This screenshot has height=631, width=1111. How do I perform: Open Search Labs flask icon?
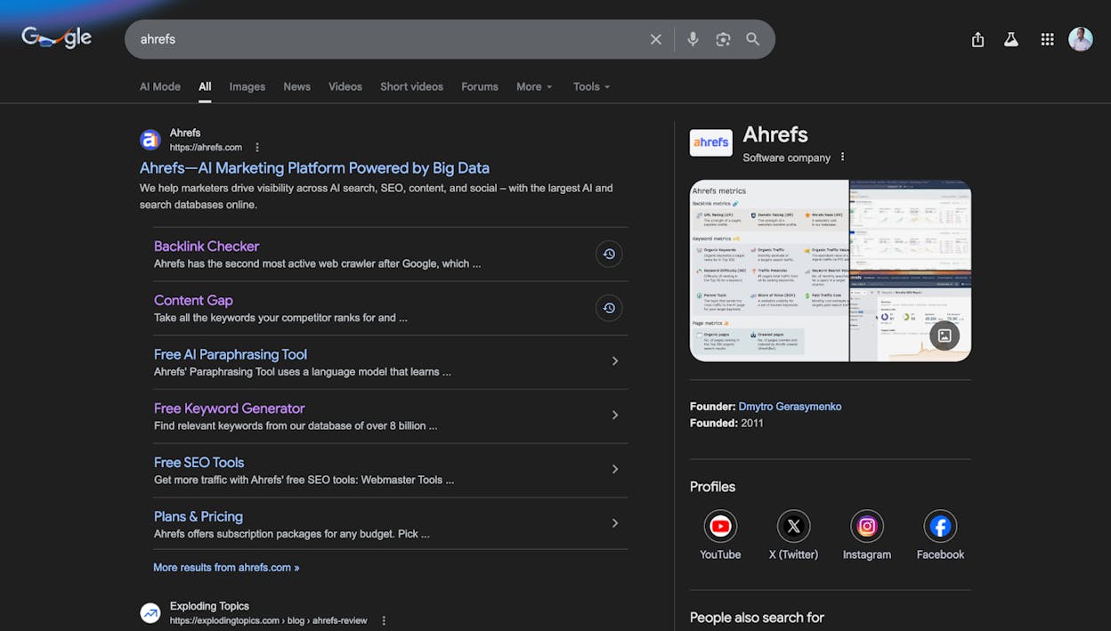coord(1011,39)
